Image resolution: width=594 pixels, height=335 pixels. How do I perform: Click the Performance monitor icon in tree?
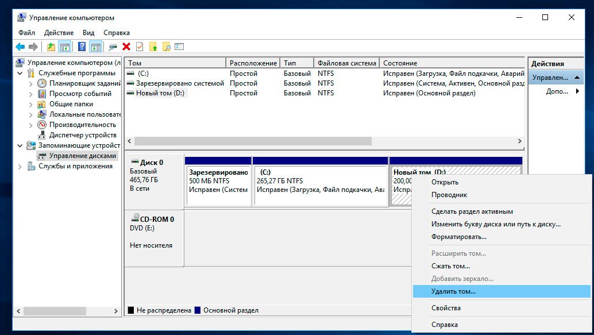(42, 125)
